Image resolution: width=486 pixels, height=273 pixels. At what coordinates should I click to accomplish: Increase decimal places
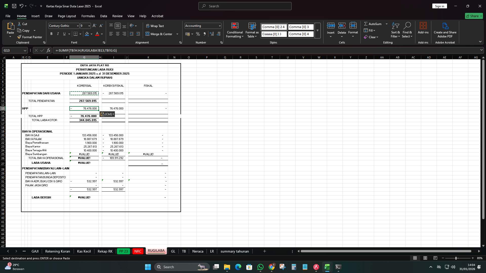(x=212, y=34)
